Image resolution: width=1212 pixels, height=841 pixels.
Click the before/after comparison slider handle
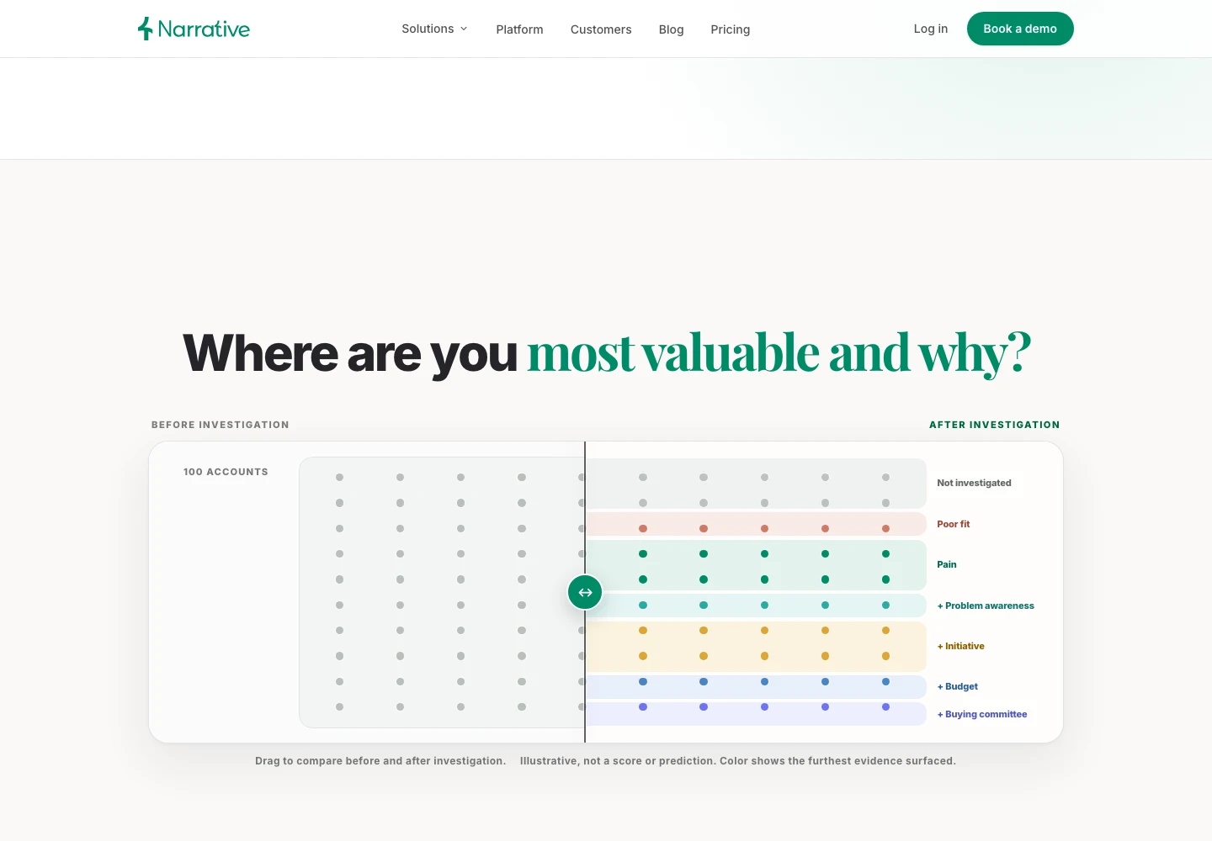585,592
